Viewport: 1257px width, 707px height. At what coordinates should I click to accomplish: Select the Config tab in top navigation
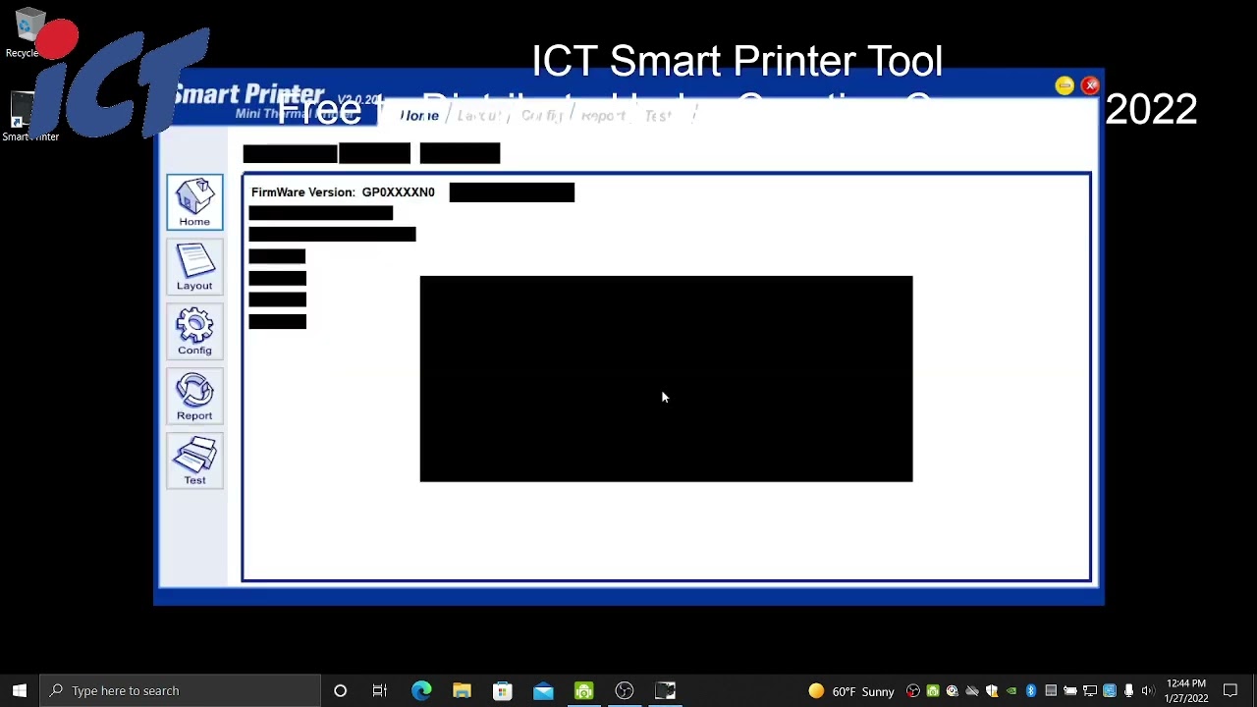pos(541,116)
